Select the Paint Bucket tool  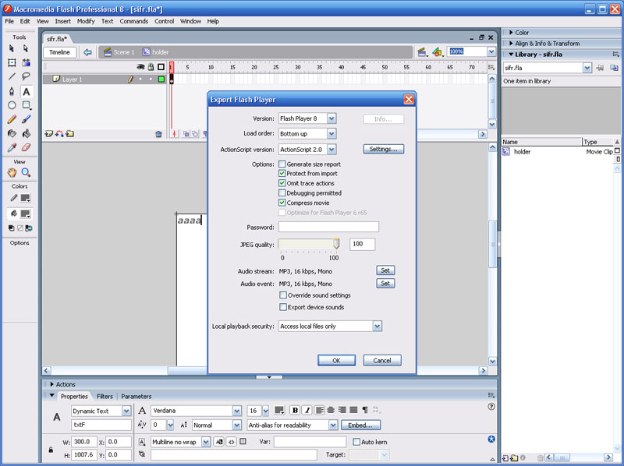click(x=26, y=133)
